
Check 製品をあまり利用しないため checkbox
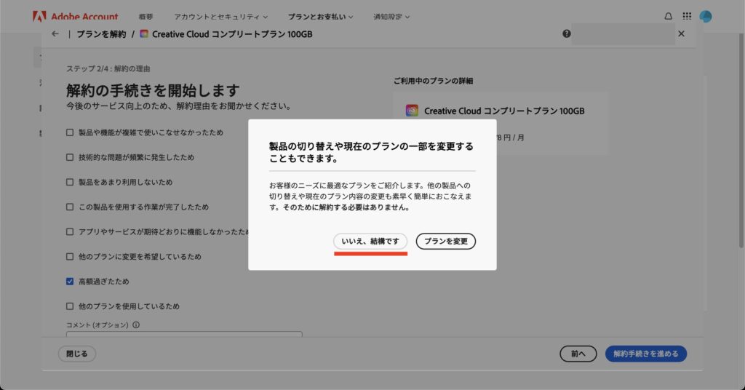point(70,182)
